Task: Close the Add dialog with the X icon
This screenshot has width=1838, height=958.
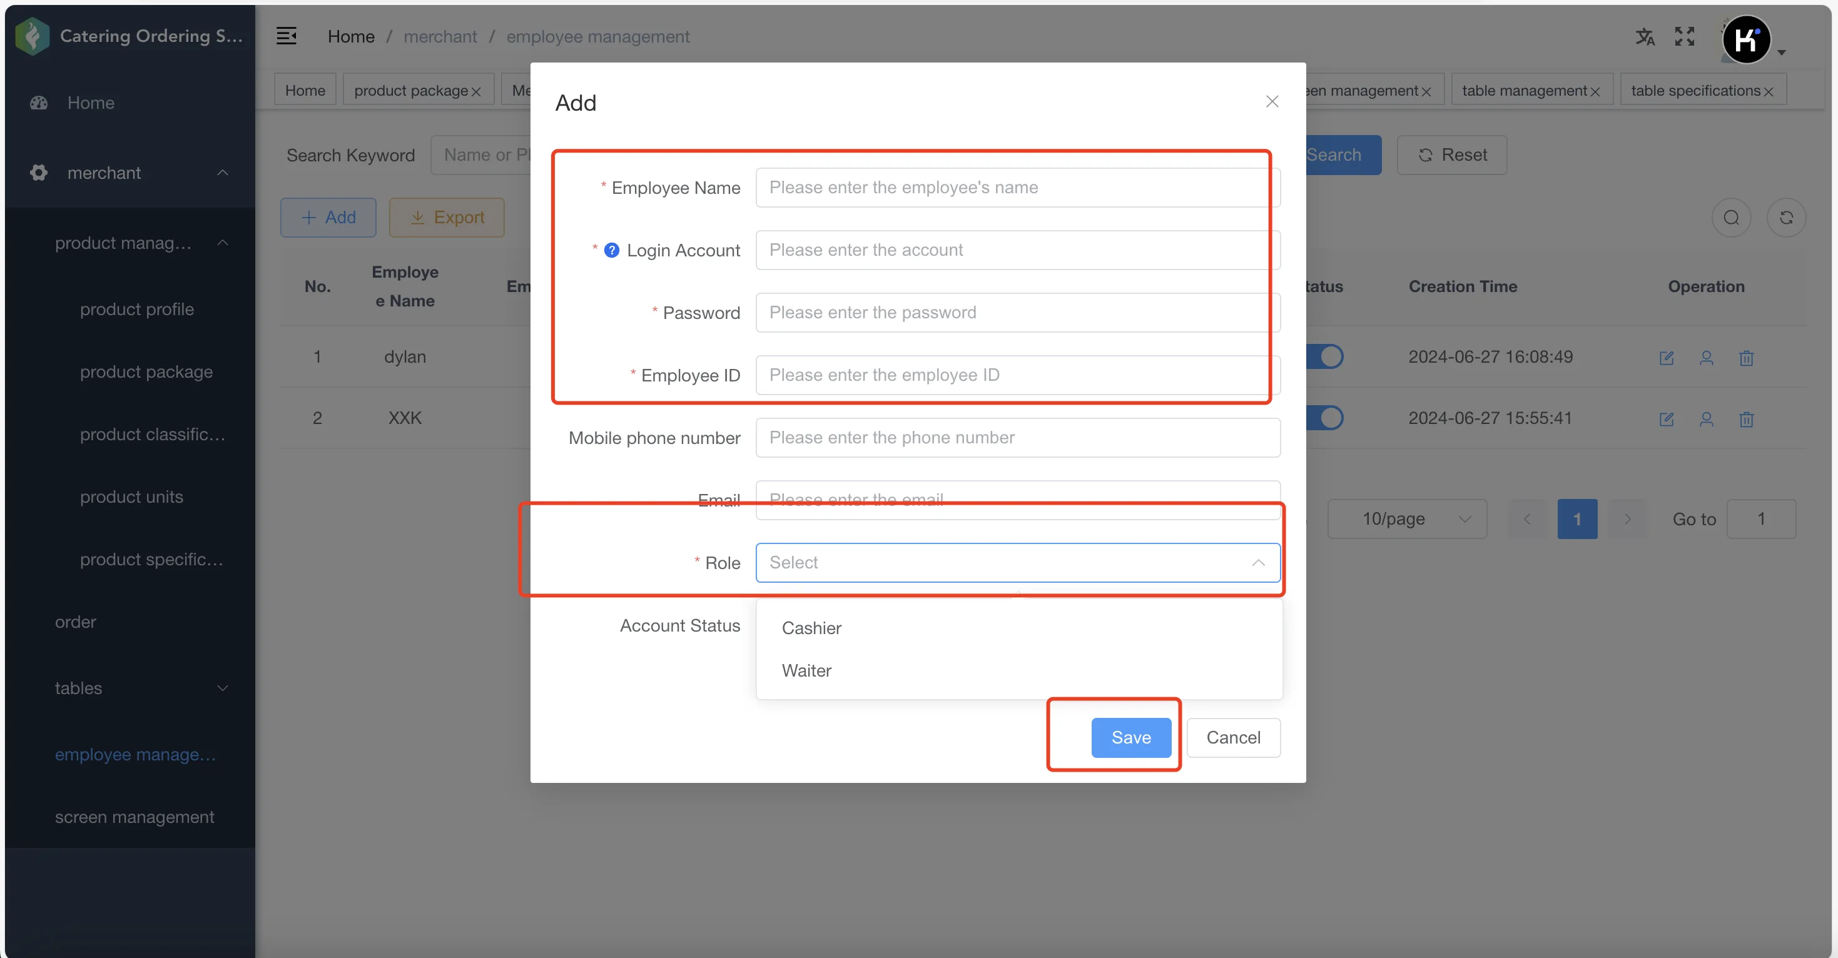Action: pyautogui.click(x=1271, y=101)
